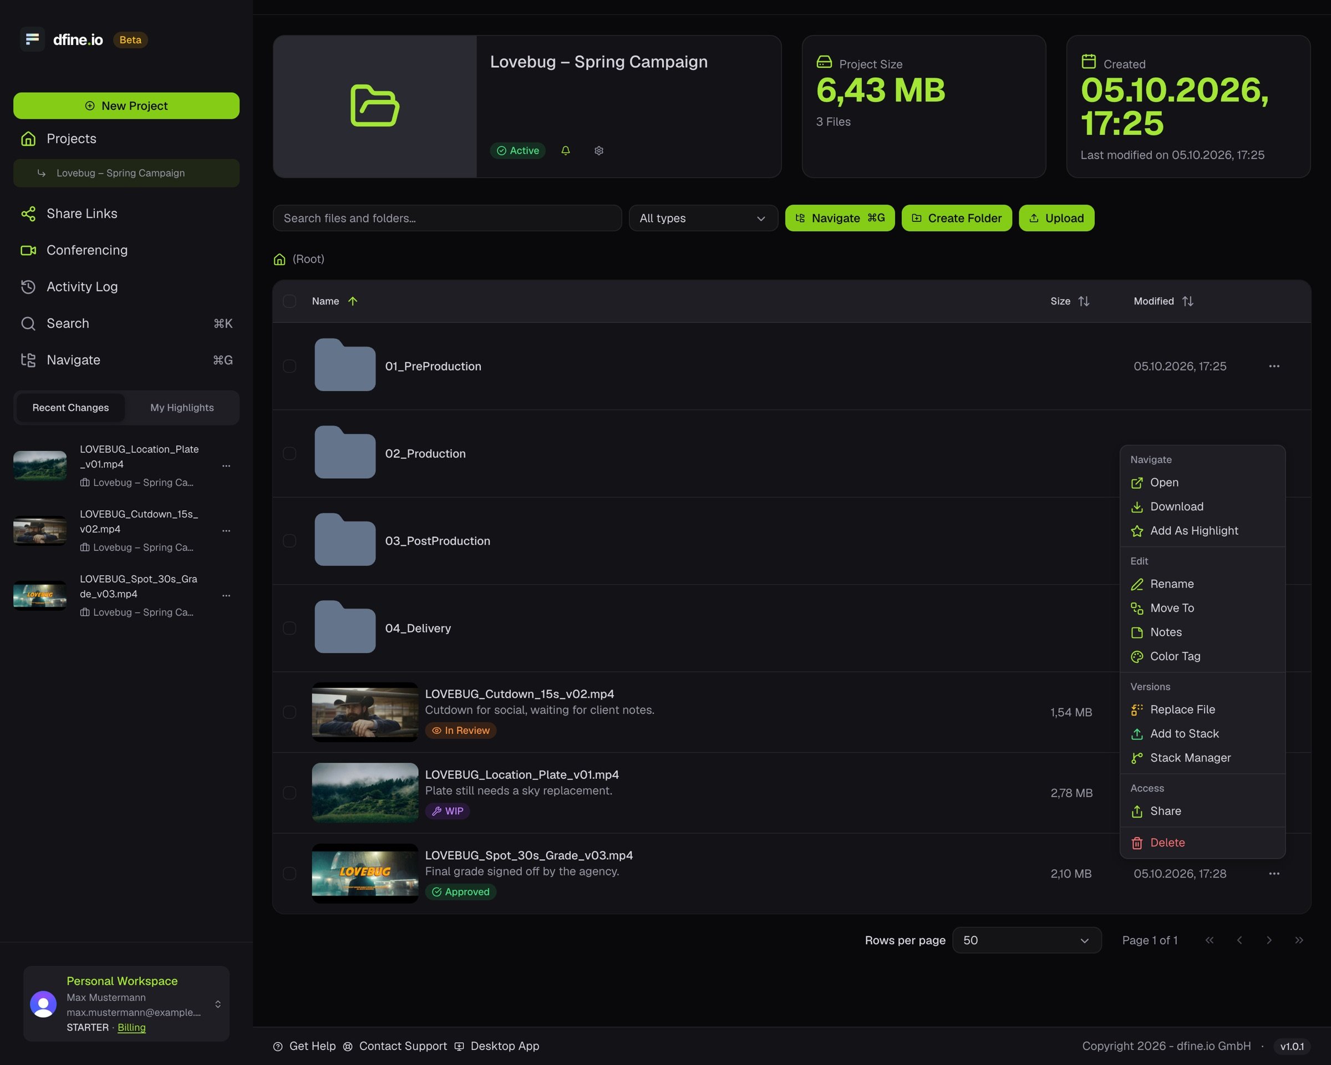Select the LOVEBUG_Location_Plate_v01.mp4 checkbox
The image size is (1331, 1065).
click(x=289, y=793)
